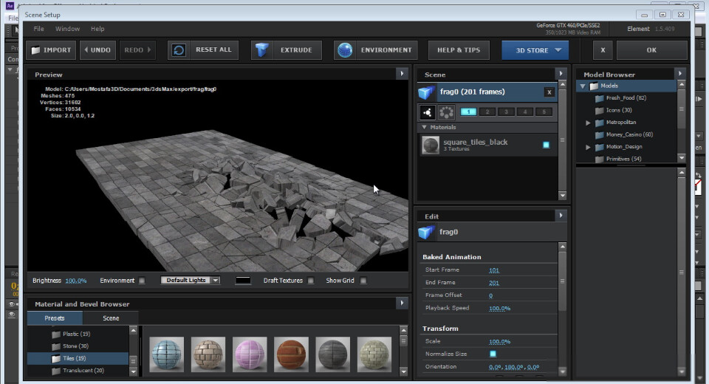Adjust Brightness 100.0% value

pyautogui.click(x=75, y=281)
